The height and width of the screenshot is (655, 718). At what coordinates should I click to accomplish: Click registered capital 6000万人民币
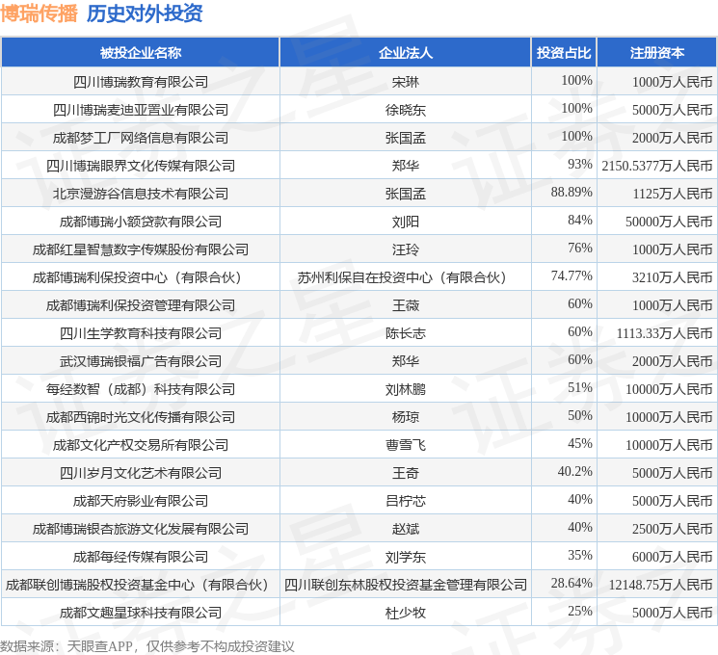pyautogui.click(x=673, y=557)
